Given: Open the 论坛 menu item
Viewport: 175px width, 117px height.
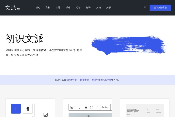Looking at the screenshot, I should coord(78,8).
